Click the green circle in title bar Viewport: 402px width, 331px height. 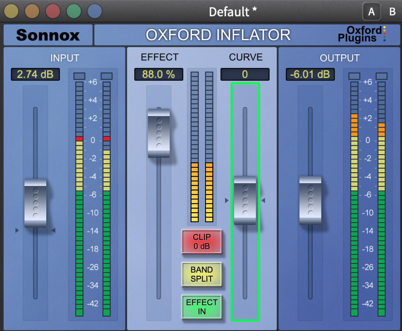click(x=74, y=11)
